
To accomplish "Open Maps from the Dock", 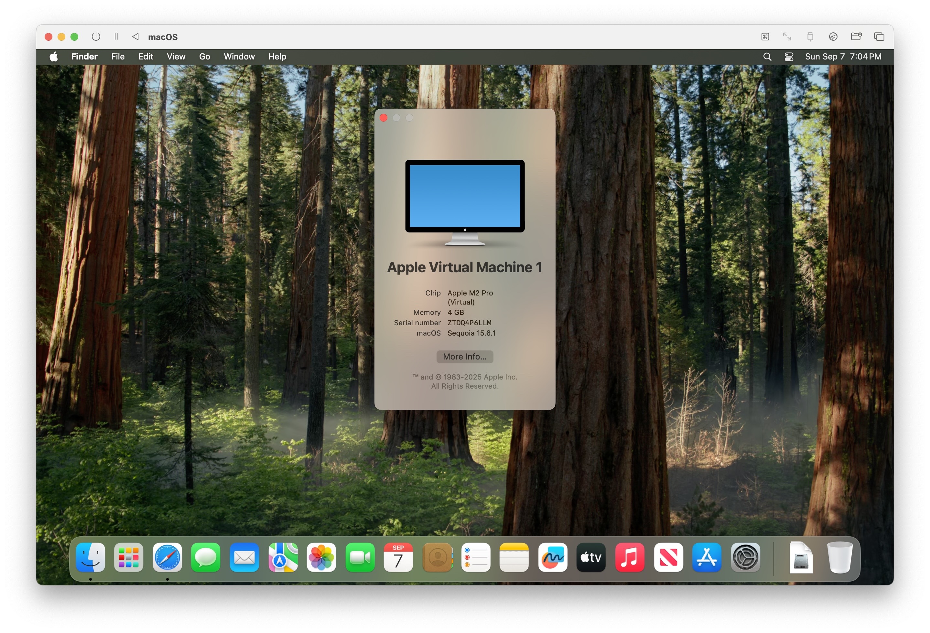I will (x=283, y=557).
